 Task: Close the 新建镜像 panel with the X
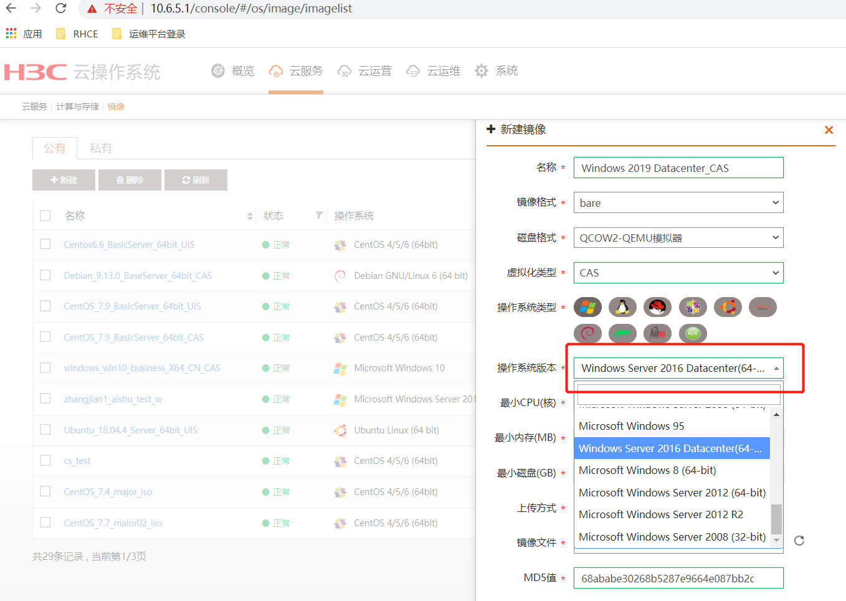[829, 130]
